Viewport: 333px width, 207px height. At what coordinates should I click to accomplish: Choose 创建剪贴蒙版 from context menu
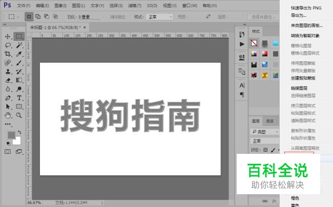pos(303,78)
